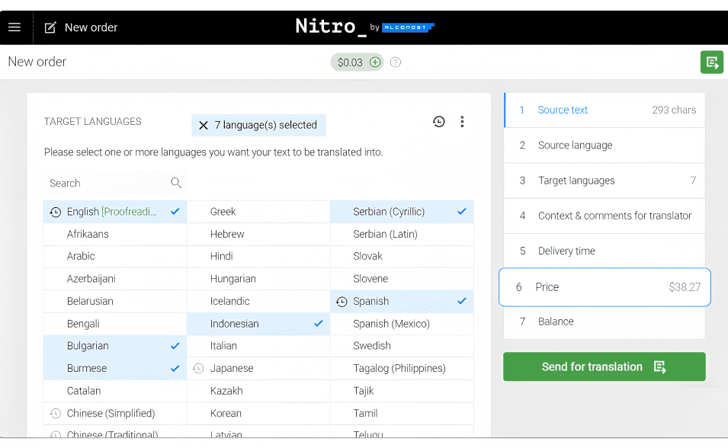Click the green send icon in top right
This screenshot has width=728, height=448.
pos(712,62)
